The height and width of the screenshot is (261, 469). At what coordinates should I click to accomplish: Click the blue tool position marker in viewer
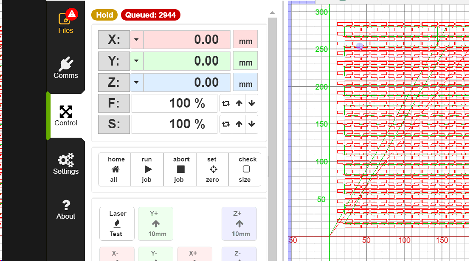[360, 46]
